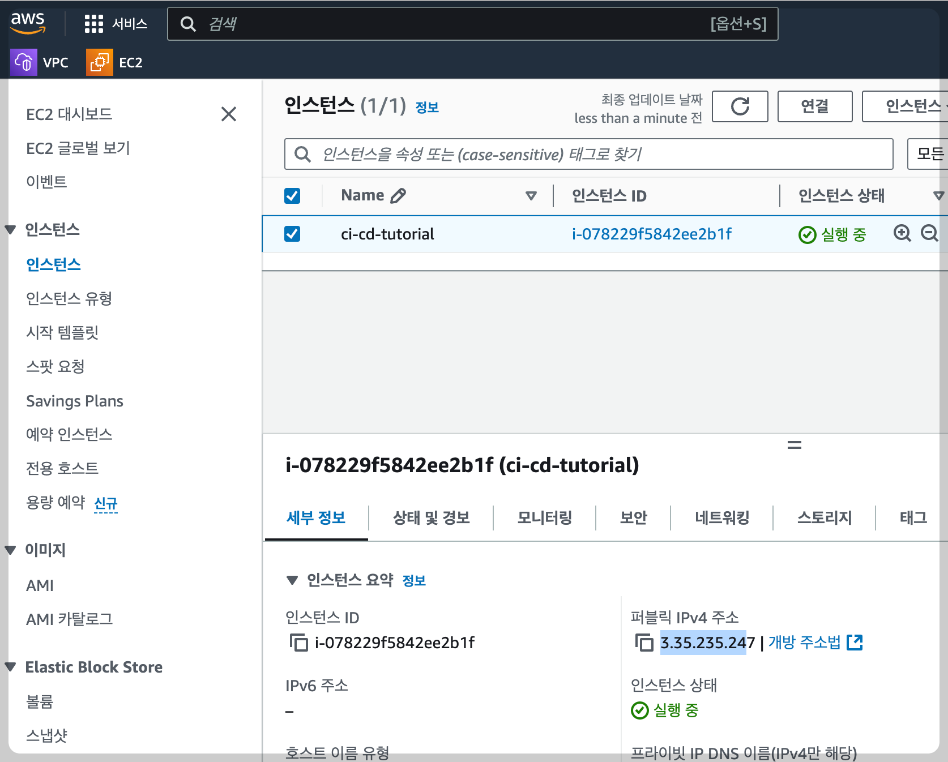Screen dimensions: 948x762
Task: Open 스팟 요청 in sidebar
Action: pyautogui.click(x=55, y=366)
